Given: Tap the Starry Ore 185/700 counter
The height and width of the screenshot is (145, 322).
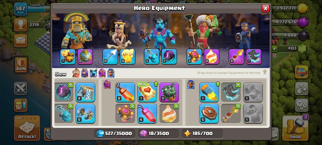Looking at the screenshot, I should 202,134.
